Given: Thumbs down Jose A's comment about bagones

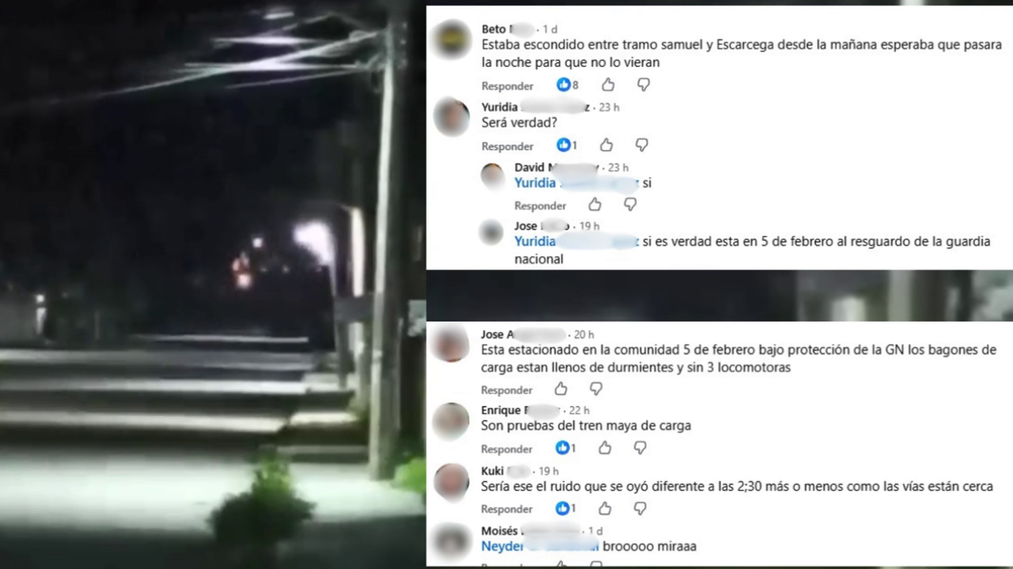Looking at the screenshot, I should (x=596, y=389).
